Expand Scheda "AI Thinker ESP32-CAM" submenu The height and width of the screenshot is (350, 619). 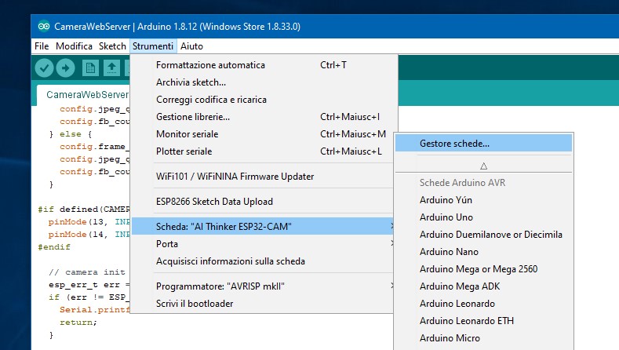263,226
